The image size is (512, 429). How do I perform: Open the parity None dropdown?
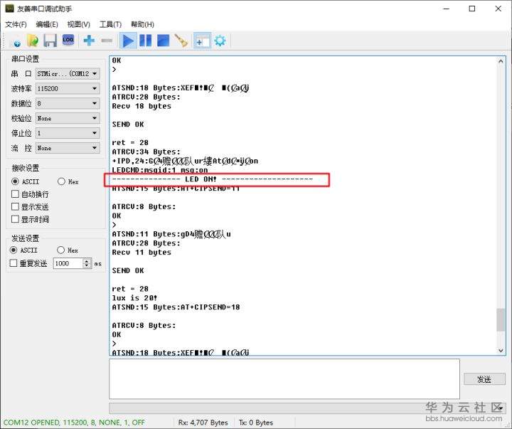tap(68, 118)
